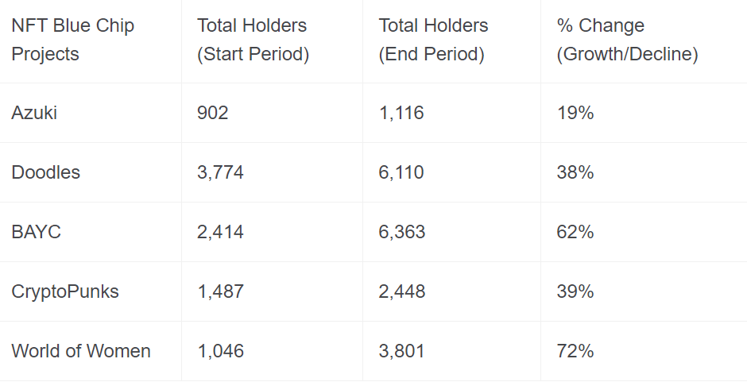Click the CryptoPunks project name cell

click(x=65, y=291)
